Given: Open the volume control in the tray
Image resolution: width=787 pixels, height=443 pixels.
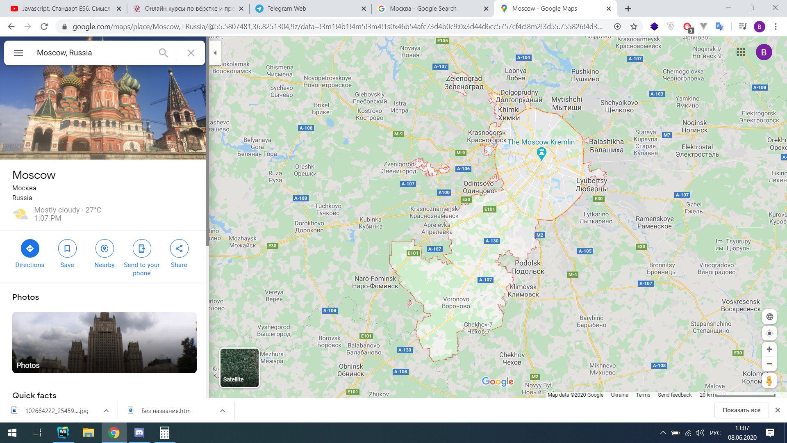Looking at the screenshot, I should point(700,433).
